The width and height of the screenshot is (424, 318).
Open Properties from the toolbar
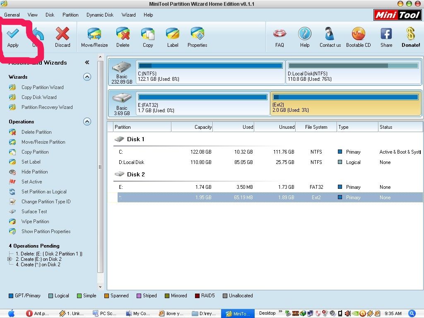click(197, 34)
